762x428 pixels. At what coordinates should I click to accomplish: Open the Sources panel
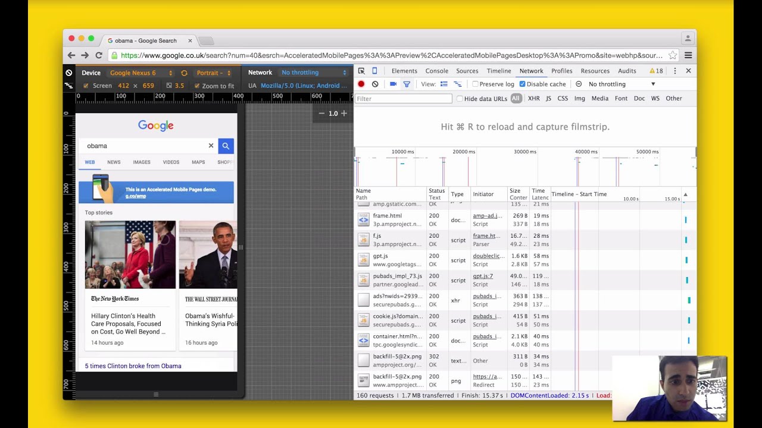pyautogui.click(x=467, y=71)
